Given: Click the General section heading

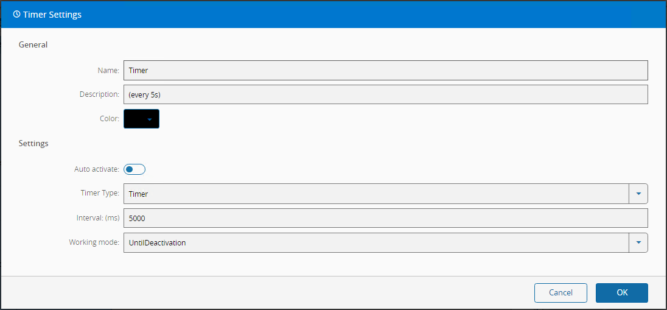Looking at the screenshot, I should pos(33,44).
